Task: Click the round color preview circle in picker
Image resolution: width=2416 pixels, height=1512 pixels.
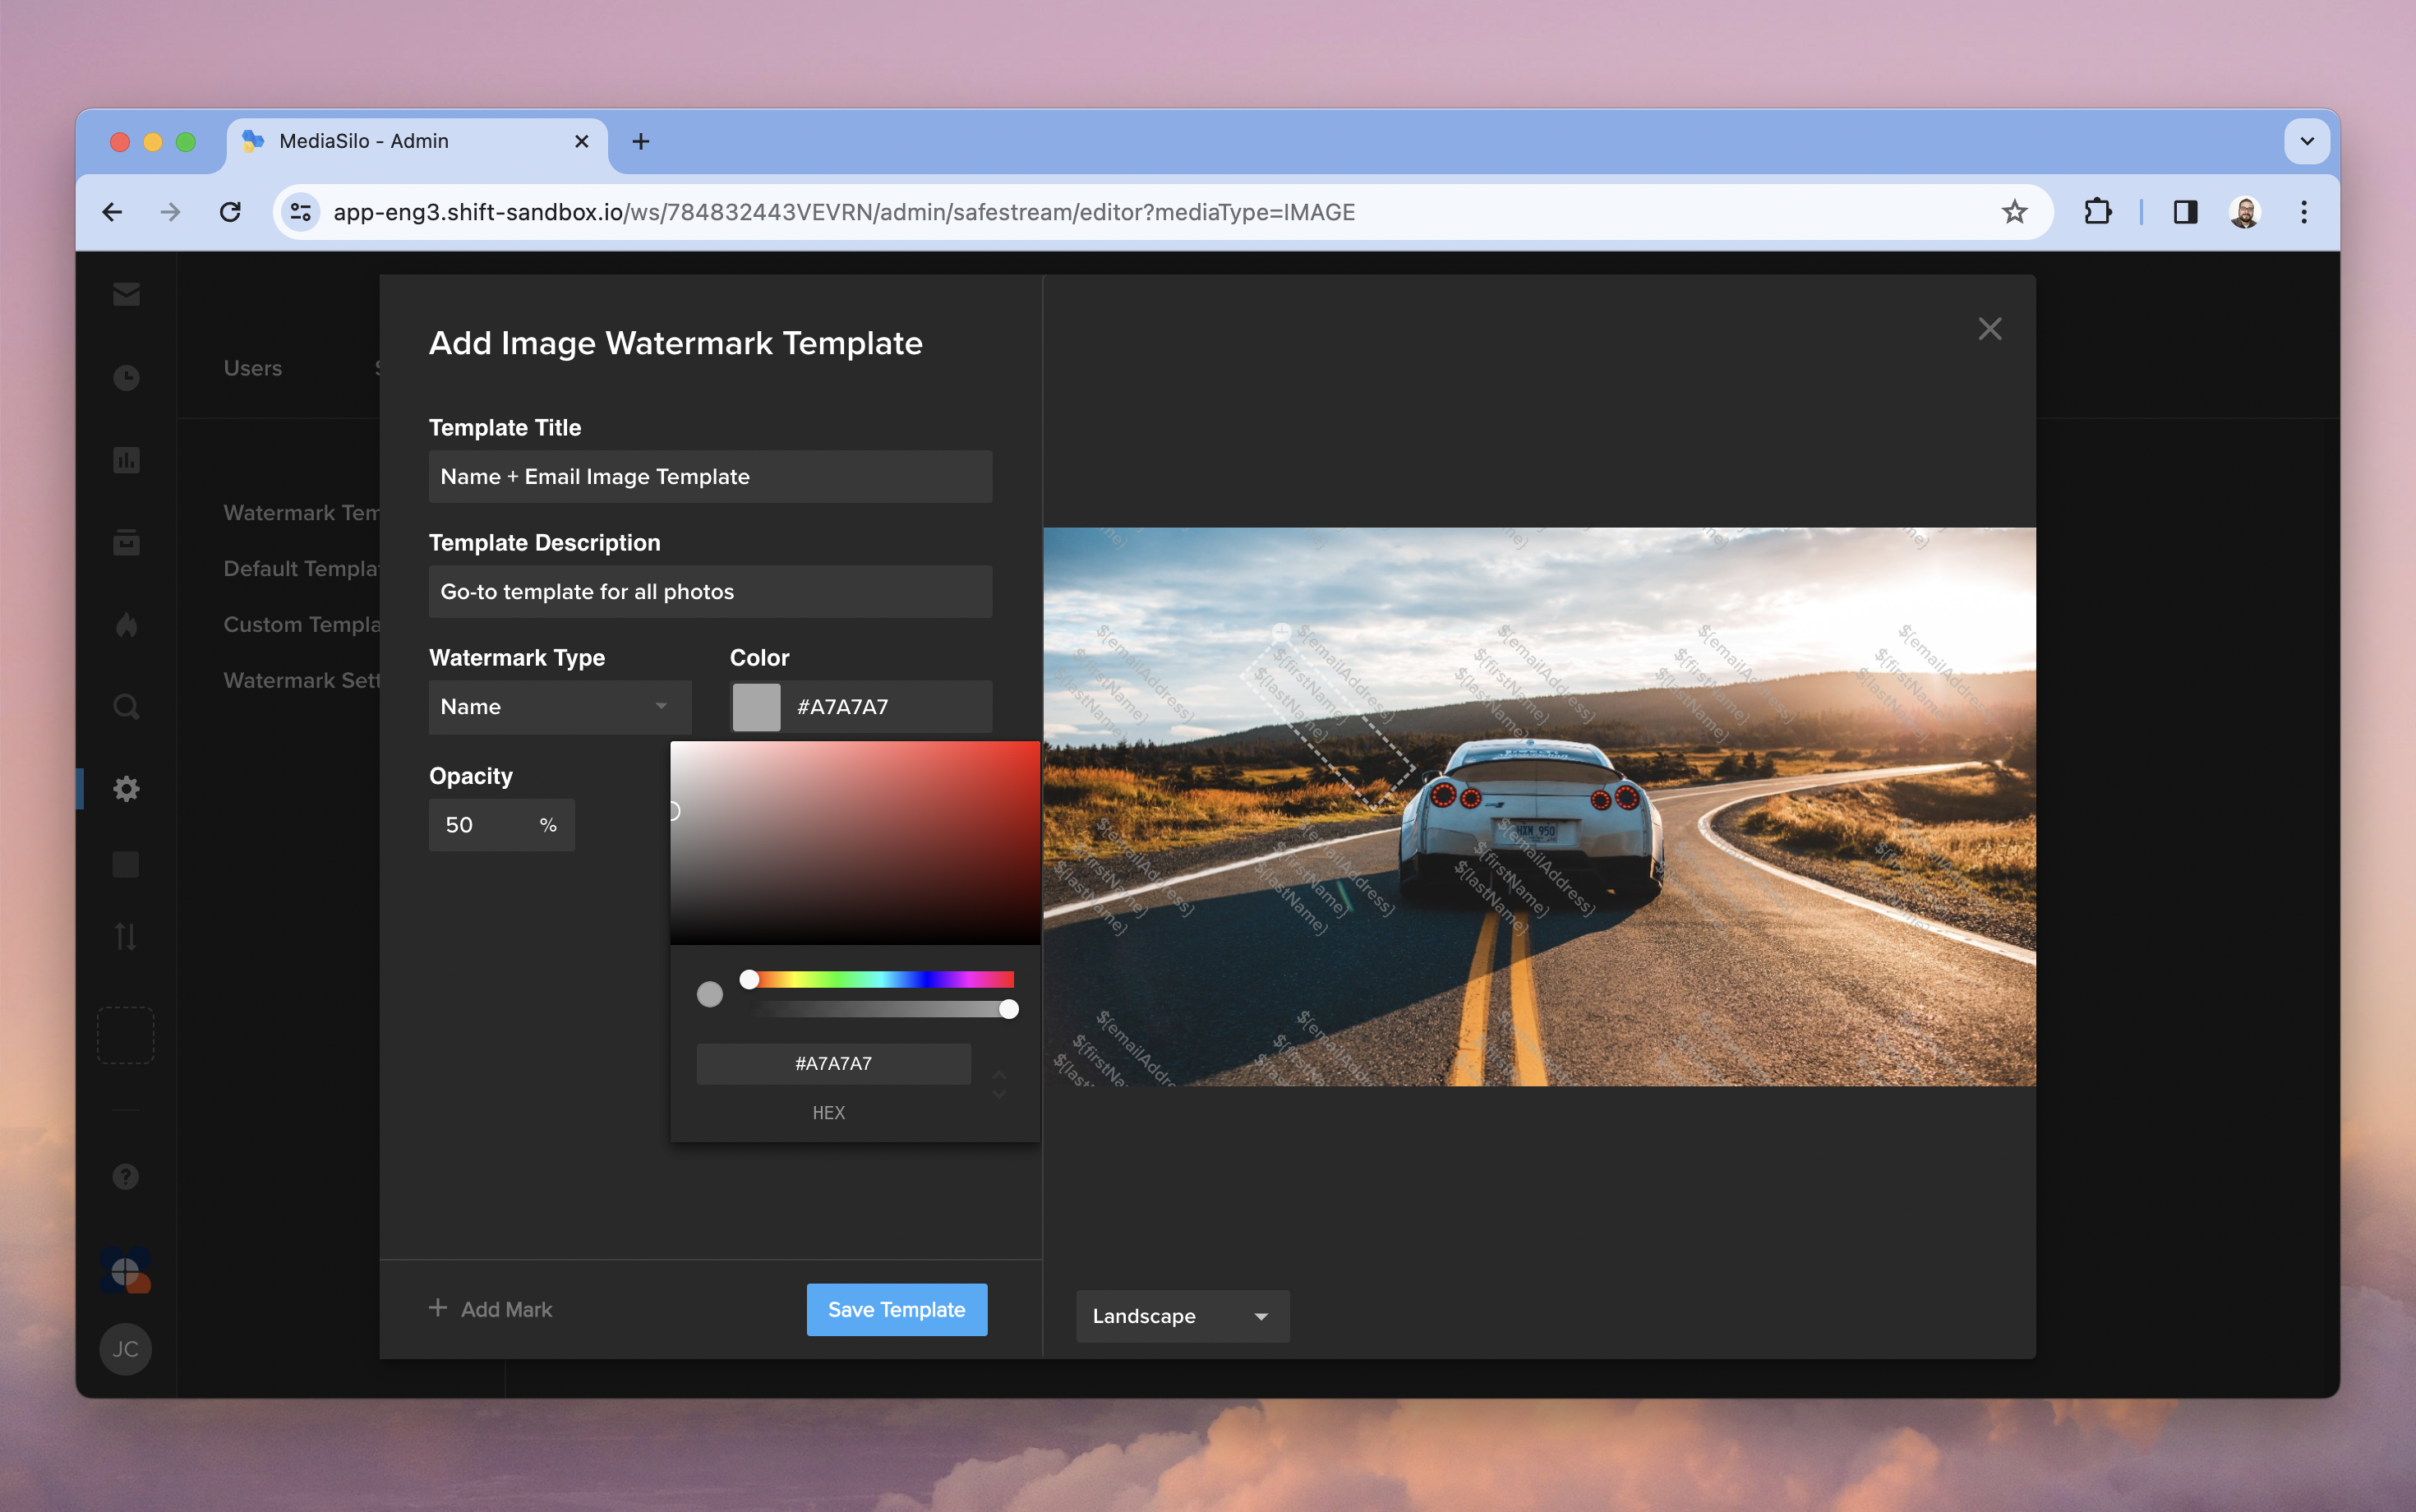Action: click(710, 994)
